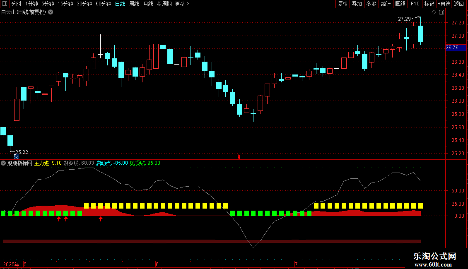The height and width of the screenshot is (269, 468).
Task: Add stock via +自选 button
Action: 444,4
